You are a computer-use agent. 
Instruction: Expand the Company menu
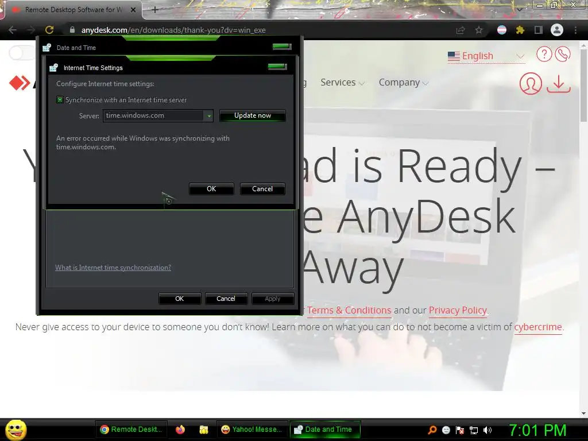(403, 83)
